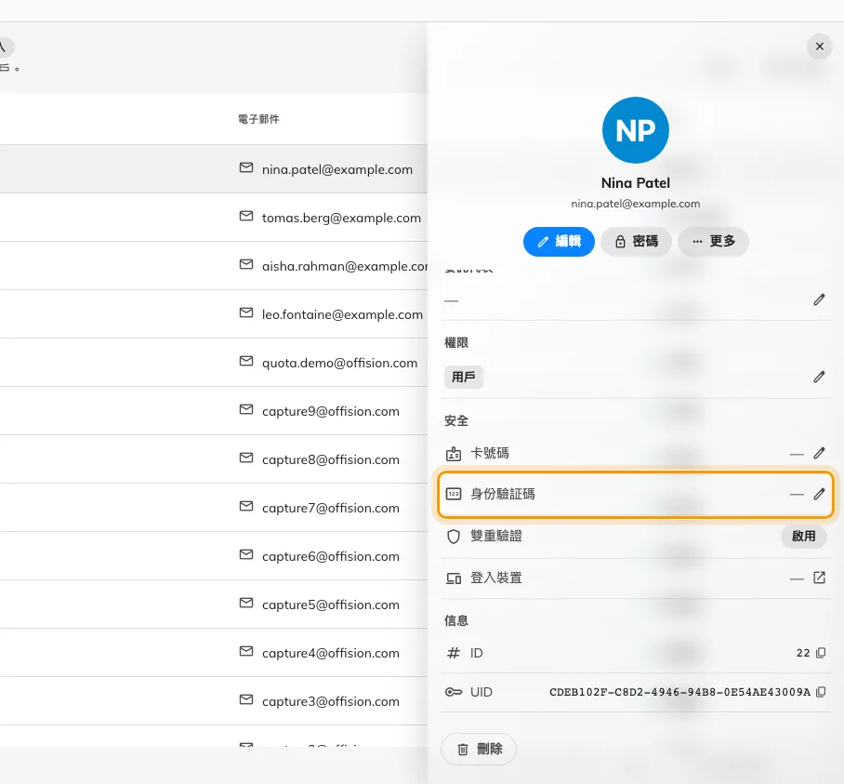Click the 啟用 button for 雙重驗證

tap(804, 537)
